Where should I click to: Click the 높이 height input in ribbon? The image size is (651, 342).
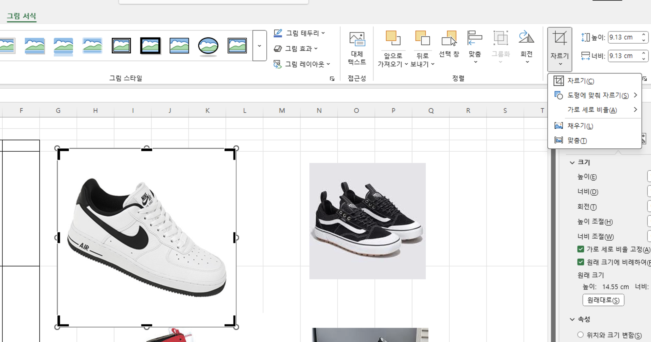(x=624, y=37)
